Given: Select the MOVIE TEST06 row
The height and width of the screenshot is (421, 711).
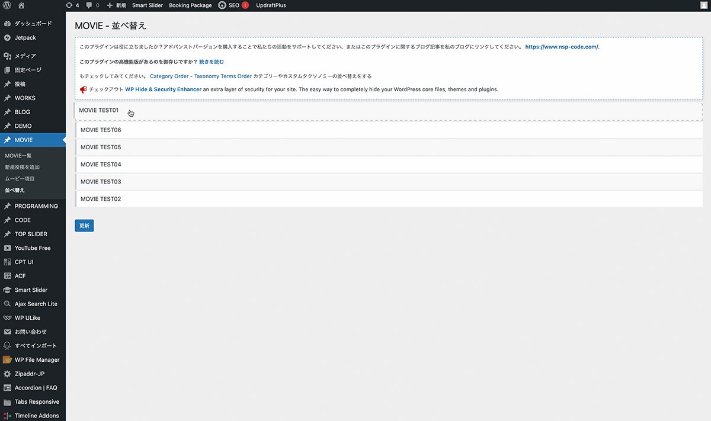Looking at the screenshot, I should point(389,130).
